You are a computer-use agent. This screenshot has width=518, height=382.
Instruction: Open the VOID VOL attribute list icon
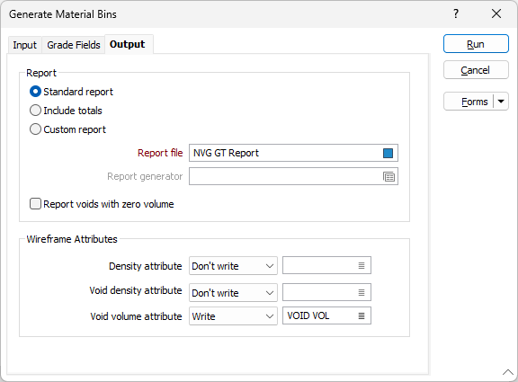click(362, 316)
